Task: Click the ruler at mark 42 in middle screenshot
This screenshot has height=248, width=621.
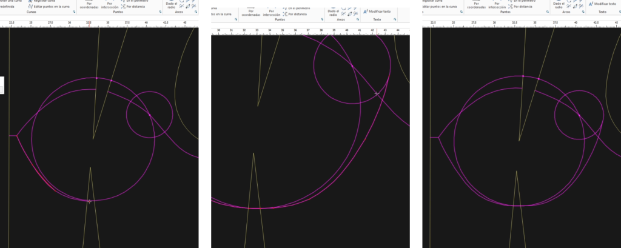Action: pyautogui.click(x=372, y=31)
